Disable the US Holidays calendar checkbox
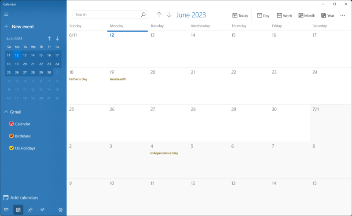The width and height of the screenshot is (352, 216). [11, 148]
